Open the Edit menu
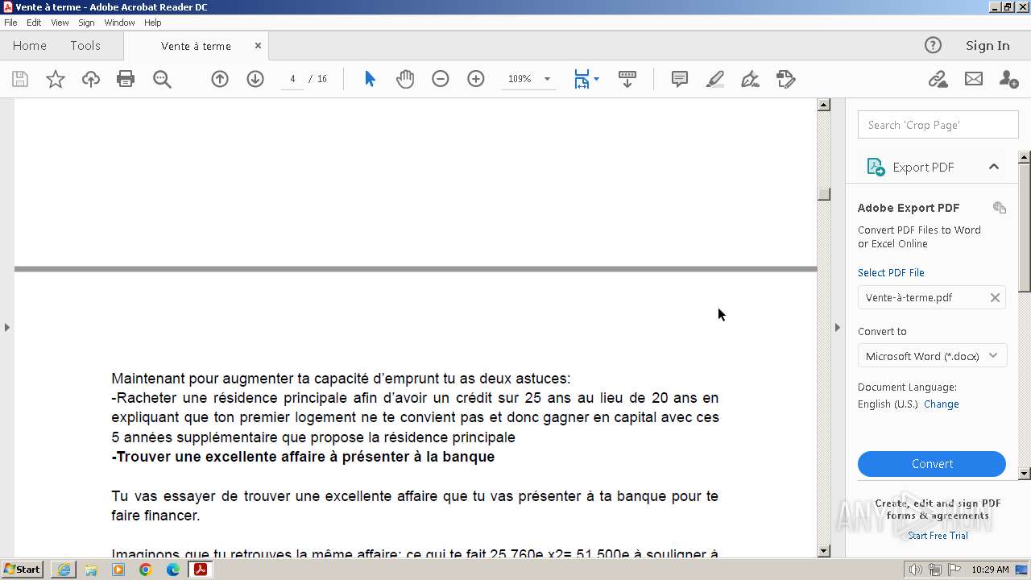The width and height of the screenshot is (1031, 580). (x=34, y=23)
